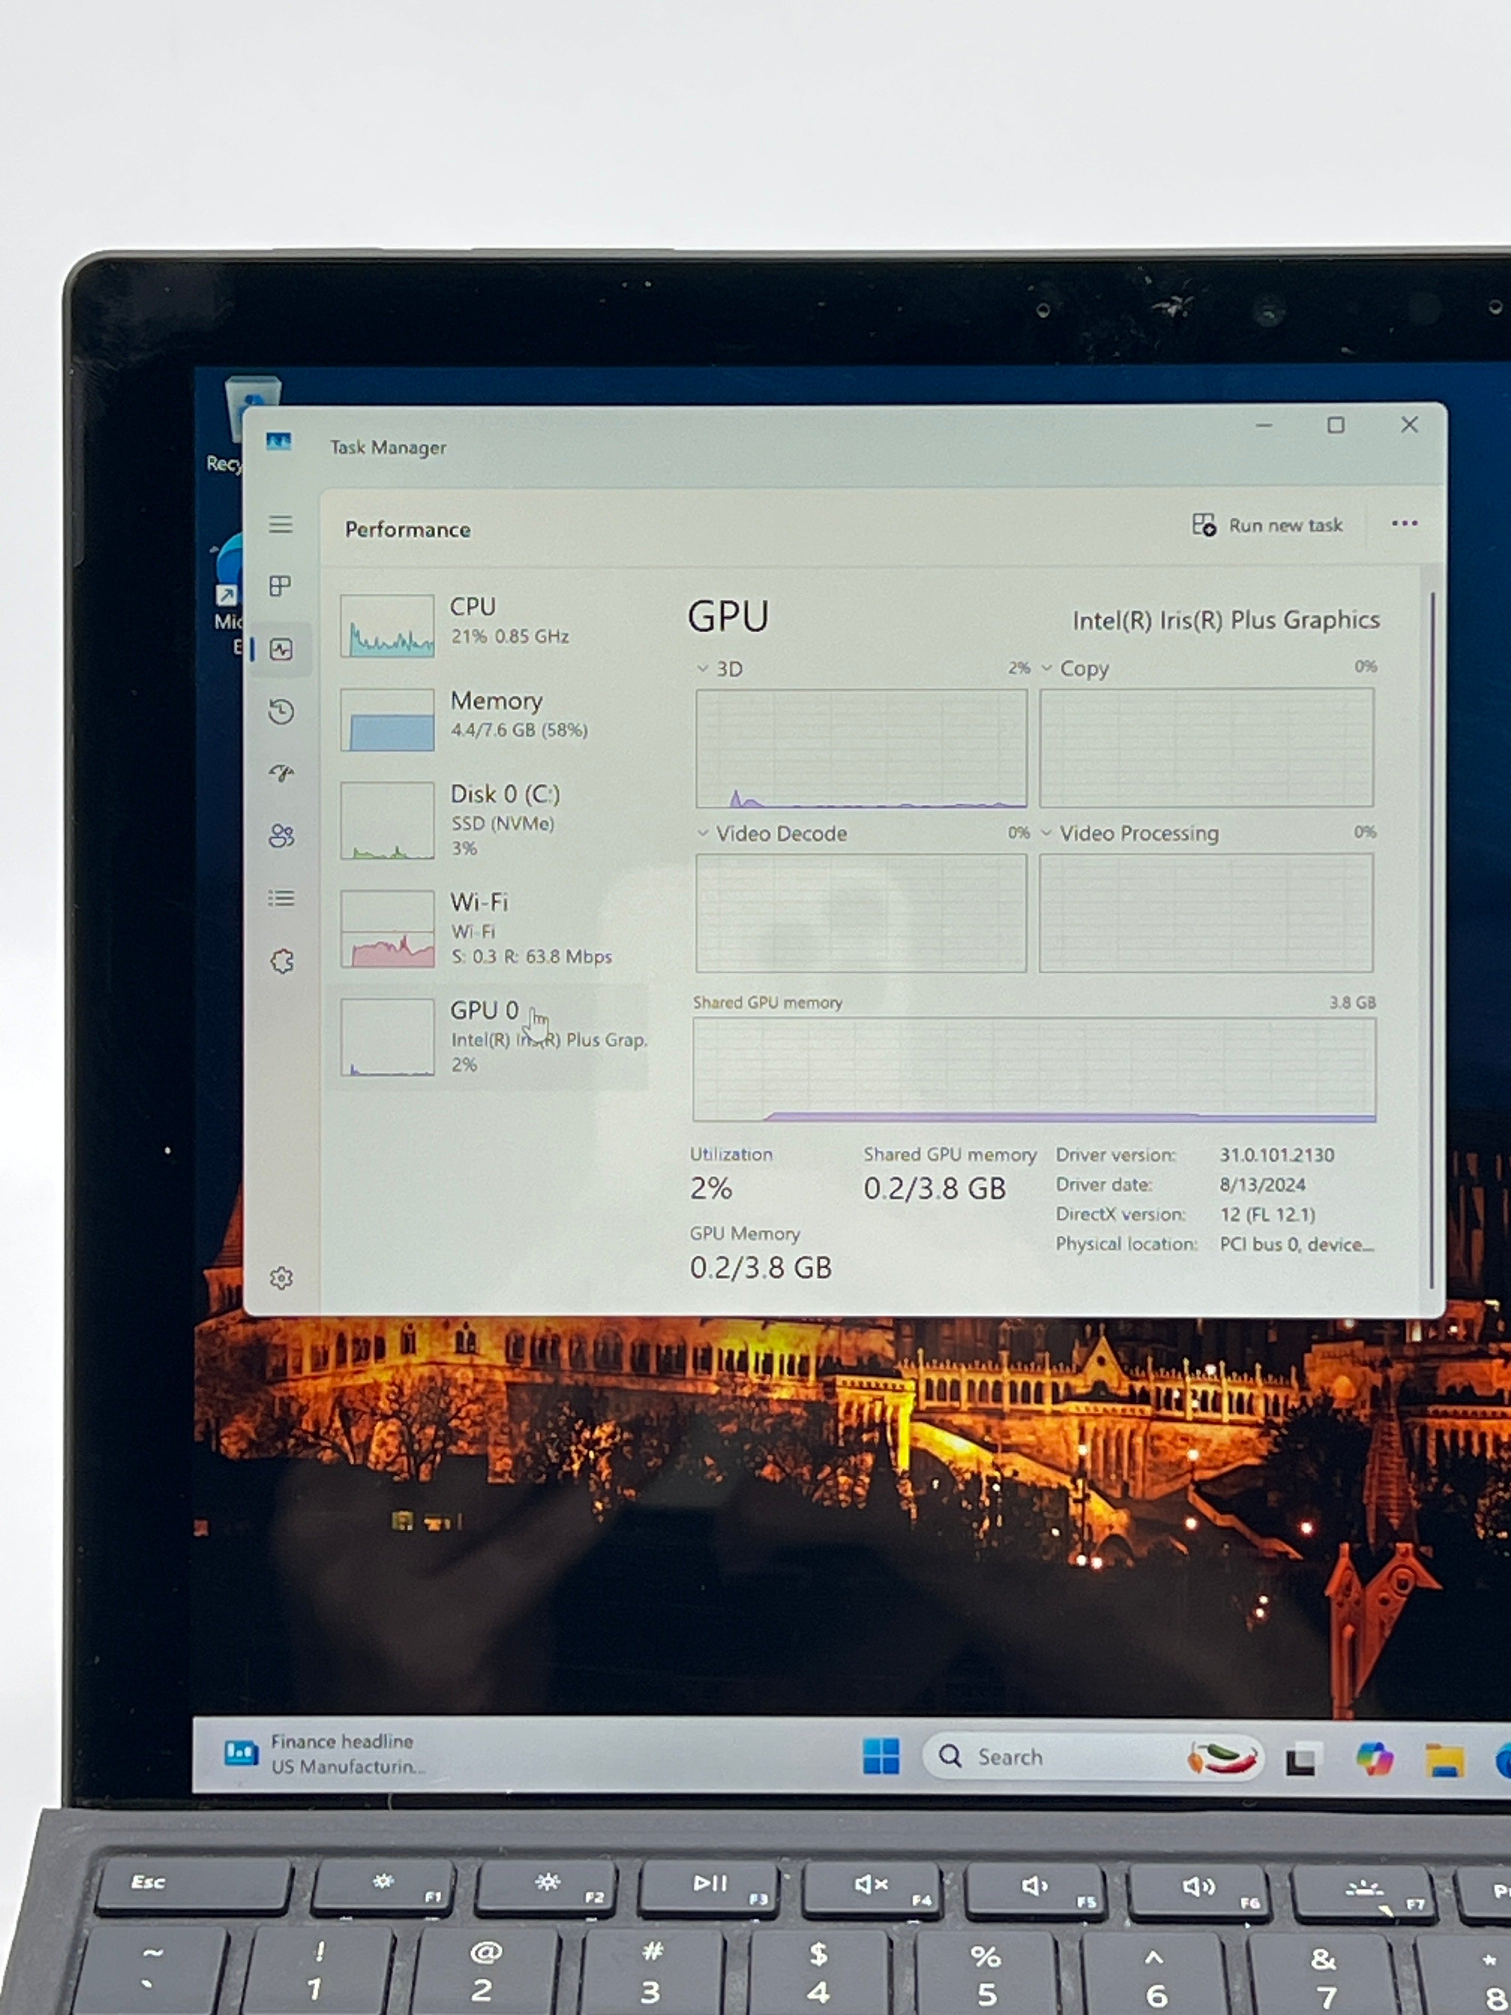Select the Performance page icon in the sidebar
The height and width of the screenshot is (2015, 1511).
(281, 650)
